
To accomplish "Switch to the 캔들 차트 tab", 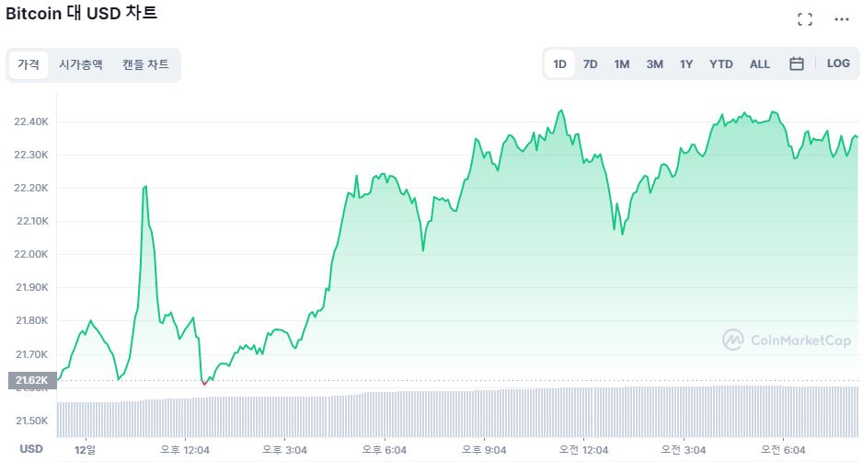I will click(145, 65).
